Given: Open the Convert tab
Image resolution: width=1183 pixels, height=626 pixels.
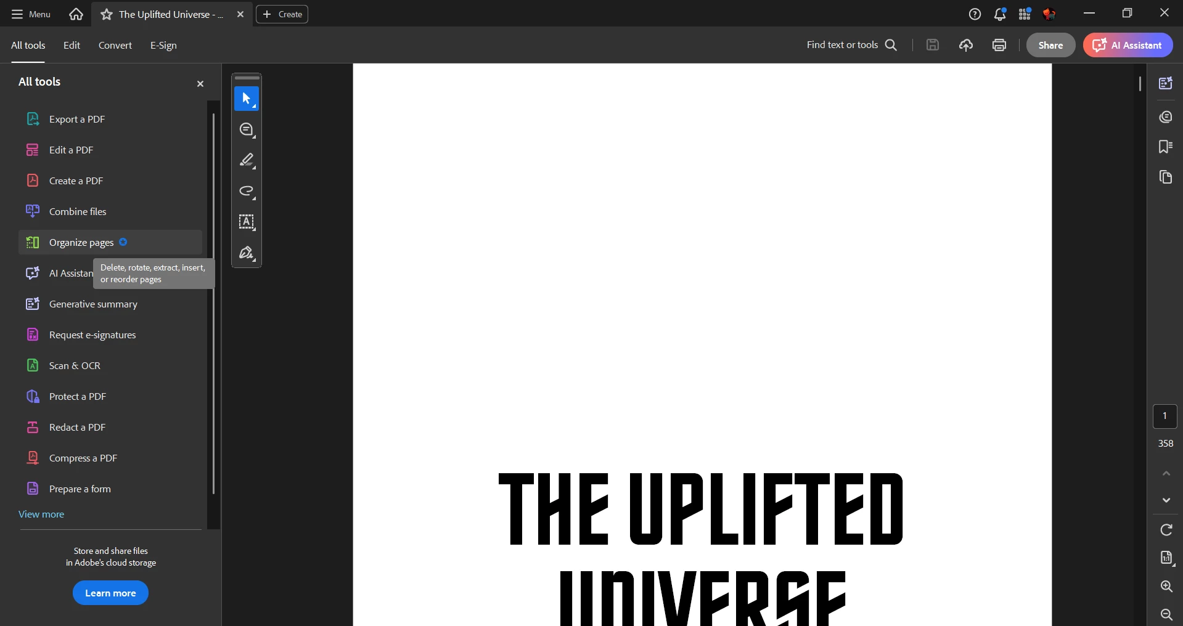Looking at the screenshot, I should pyautogui.click(x=115, y=45).
